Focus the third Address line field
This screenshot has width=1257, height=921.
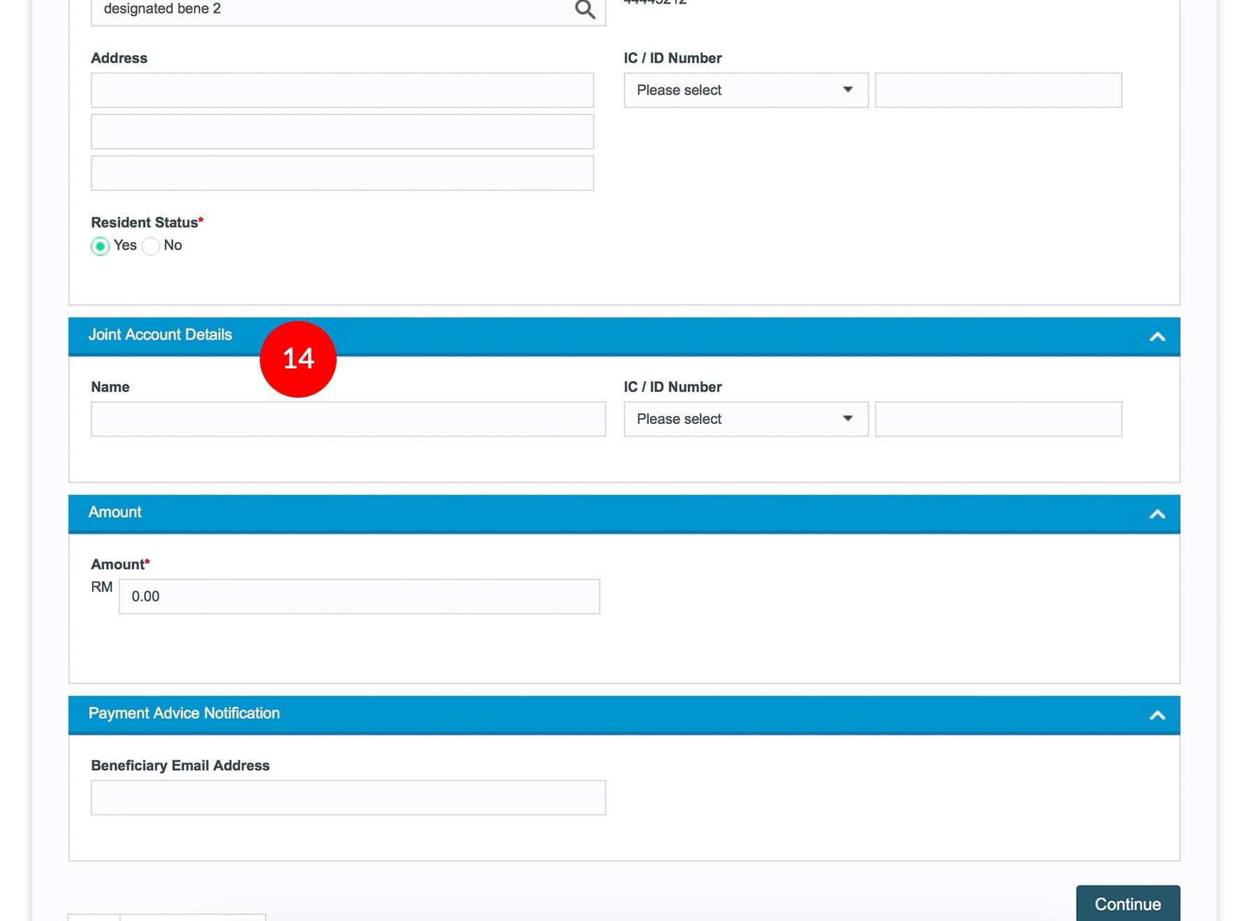pyautogui.click(x=342, y=173)
